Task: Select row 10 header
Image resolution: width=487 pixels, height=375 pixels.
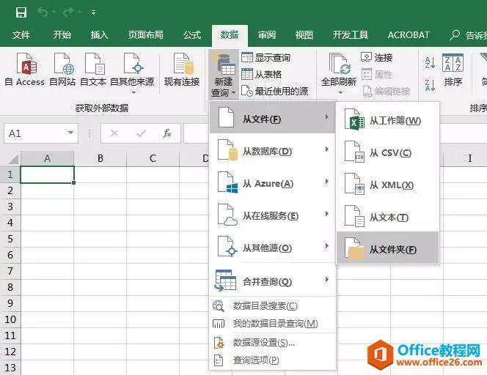Action: click(x=10, y=319)
